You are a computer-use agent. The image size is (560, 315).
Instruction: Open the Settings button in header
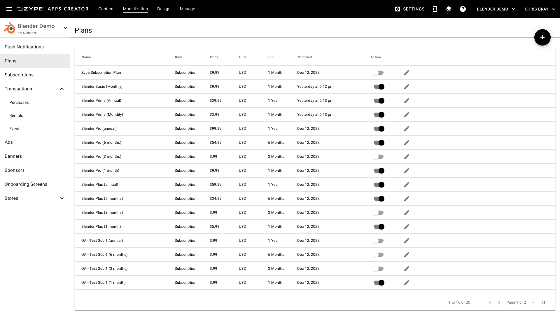coord(410,9)
